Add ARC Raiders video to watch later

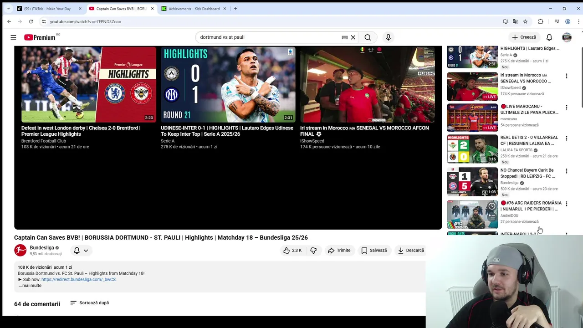click(492, 206)
